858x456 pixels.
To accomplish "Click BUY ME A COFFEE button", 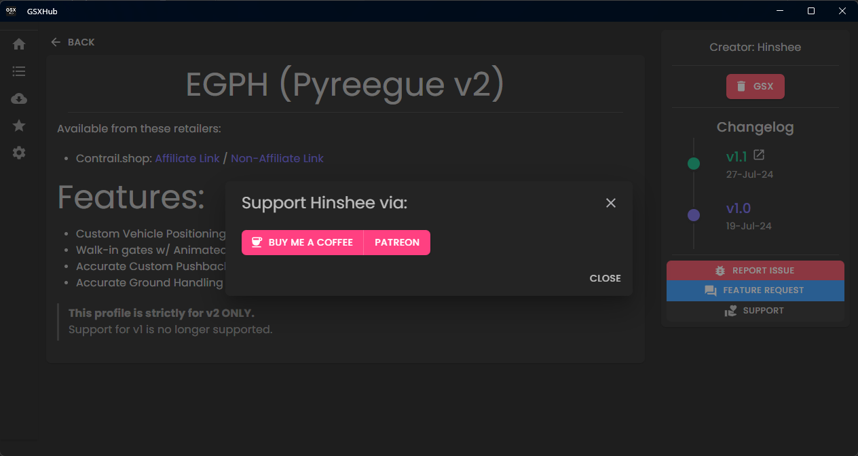I will pyautogui.click(x=303, y=242).
